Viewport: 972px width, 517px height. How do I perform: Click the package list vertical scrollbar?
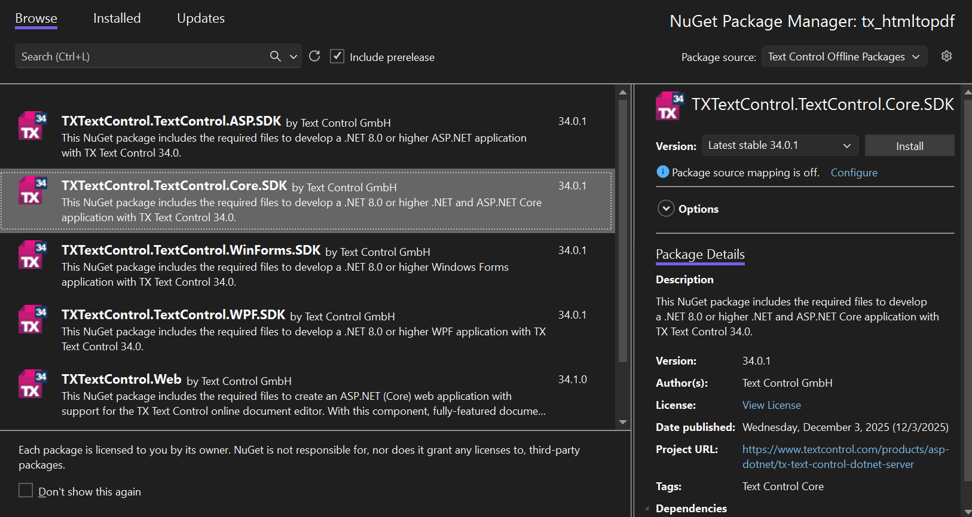(622, 230)
